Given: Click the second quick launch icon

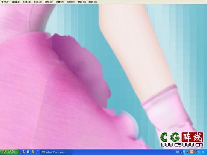Looking at the screenshot, I should [28, 152].
